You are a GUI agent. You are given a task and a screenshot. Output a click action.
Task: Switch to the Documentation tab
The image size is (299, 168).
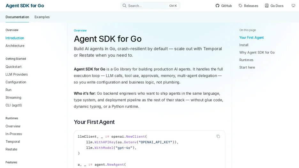pyautogui.click(x=17, y=17)
